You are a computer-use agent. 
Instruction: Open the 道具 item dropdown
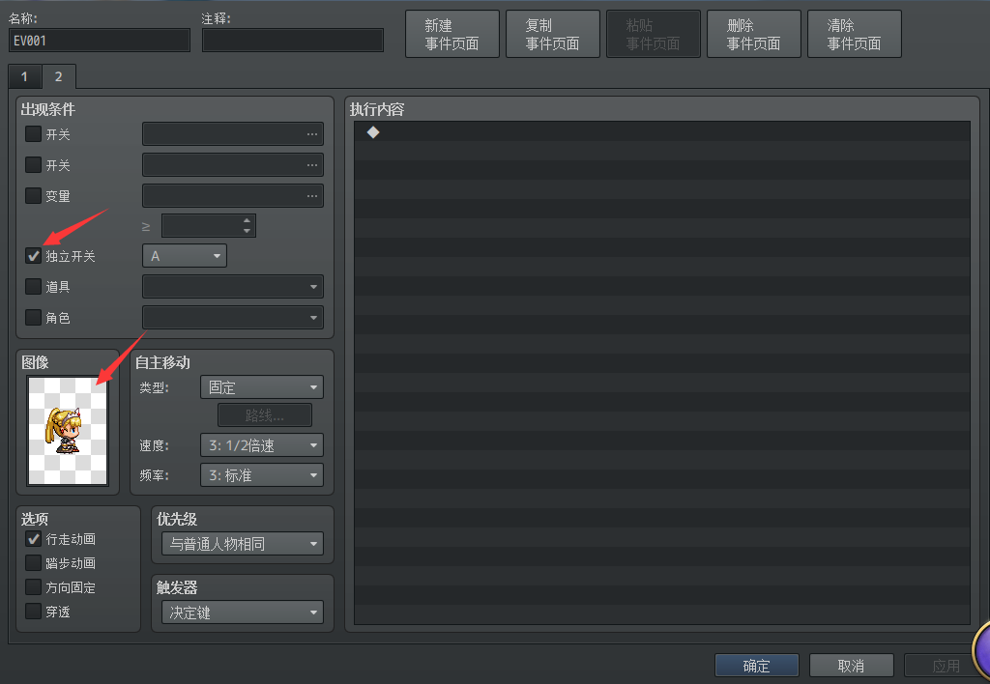[233, 287]
